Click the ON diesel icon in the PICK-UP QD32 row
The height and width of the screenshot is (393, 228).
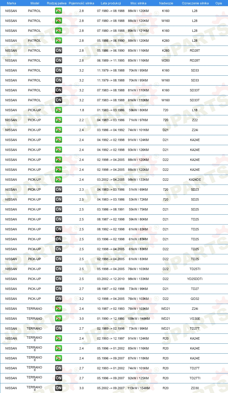(x=59, y=299)
